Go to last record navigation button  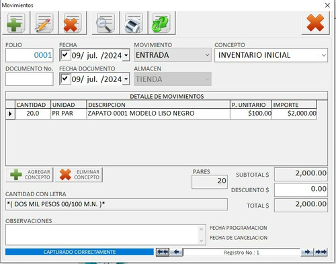point(321,252)
